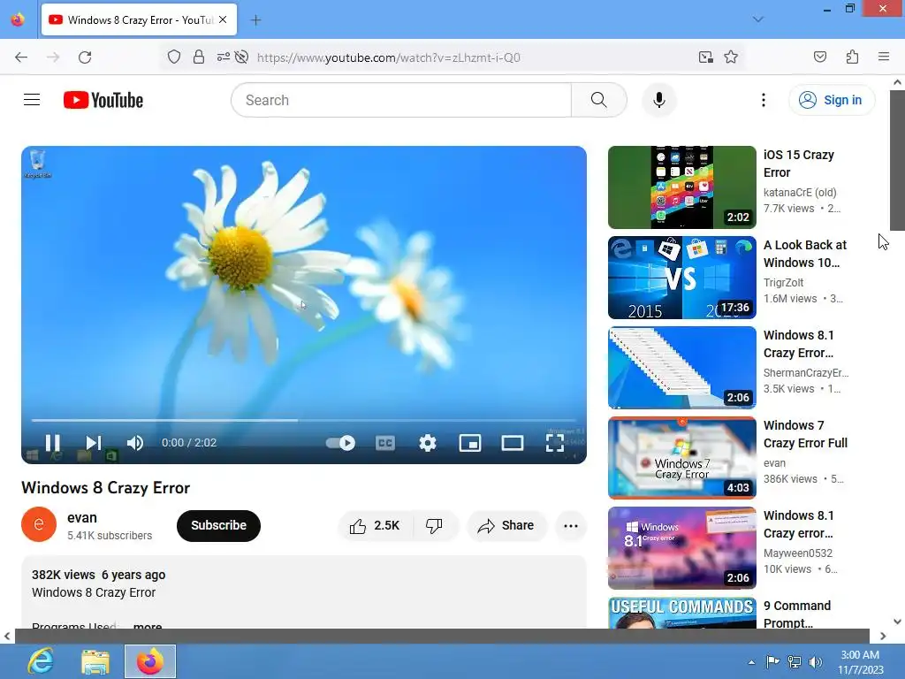The width and height of the screenshot is (905, 679).
Task: Show tracking protection shield info
Action: coord(174,57)
